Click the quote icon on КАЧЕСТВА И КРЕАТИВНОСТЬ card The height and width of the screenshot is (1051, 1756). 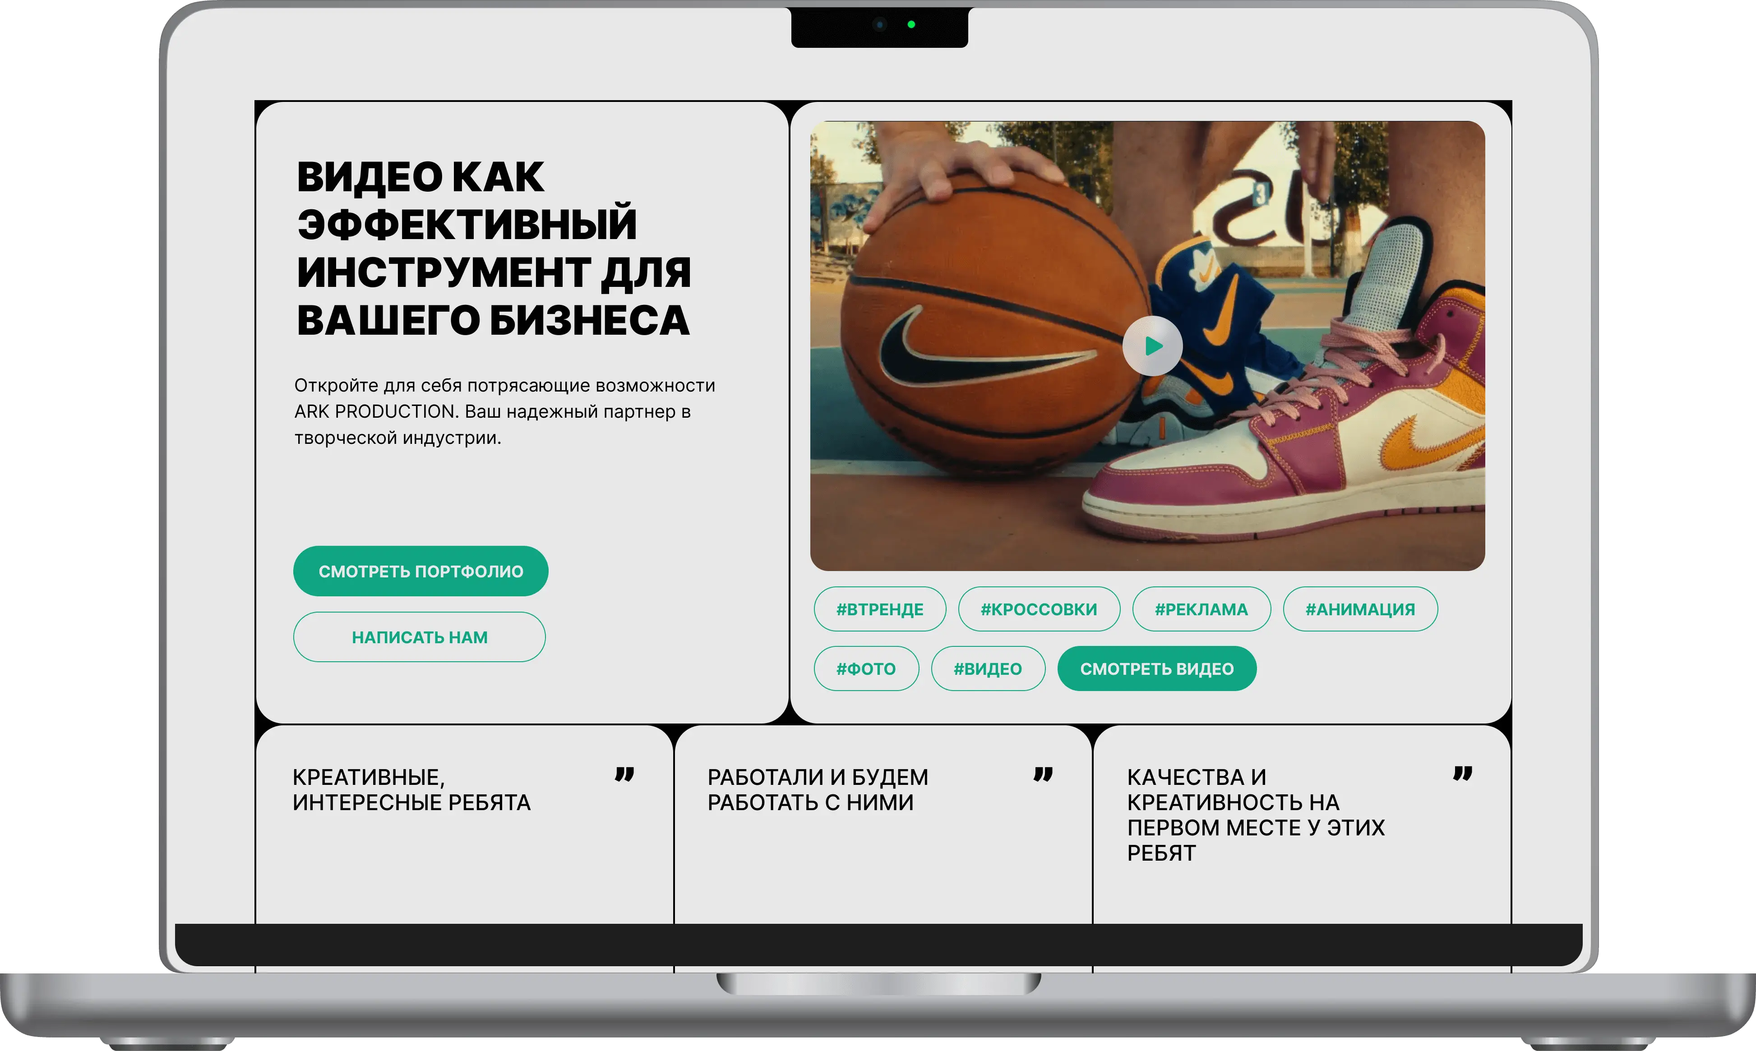(1463, 774)
